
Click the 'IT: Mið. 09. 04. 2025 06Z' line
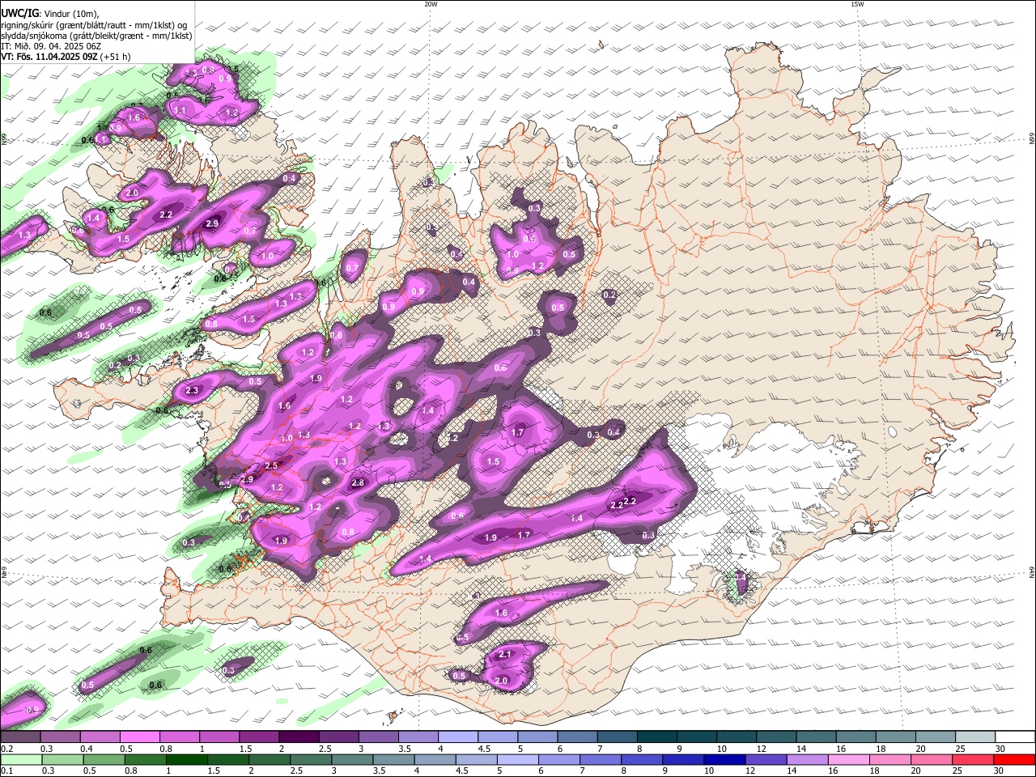pos(51,46)
